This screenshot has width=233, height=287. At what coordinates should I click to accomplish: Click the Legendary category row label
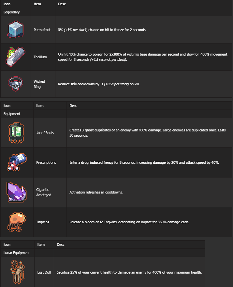[x=12, y=12]
